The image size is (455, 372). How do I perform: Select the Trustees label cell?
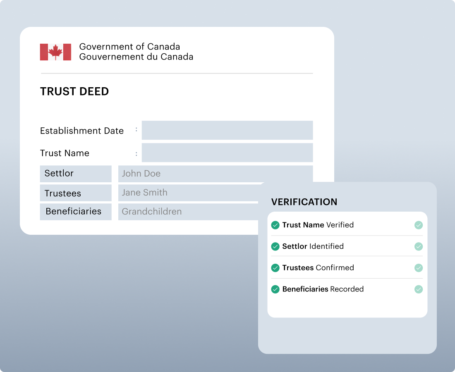coord(76,193)
